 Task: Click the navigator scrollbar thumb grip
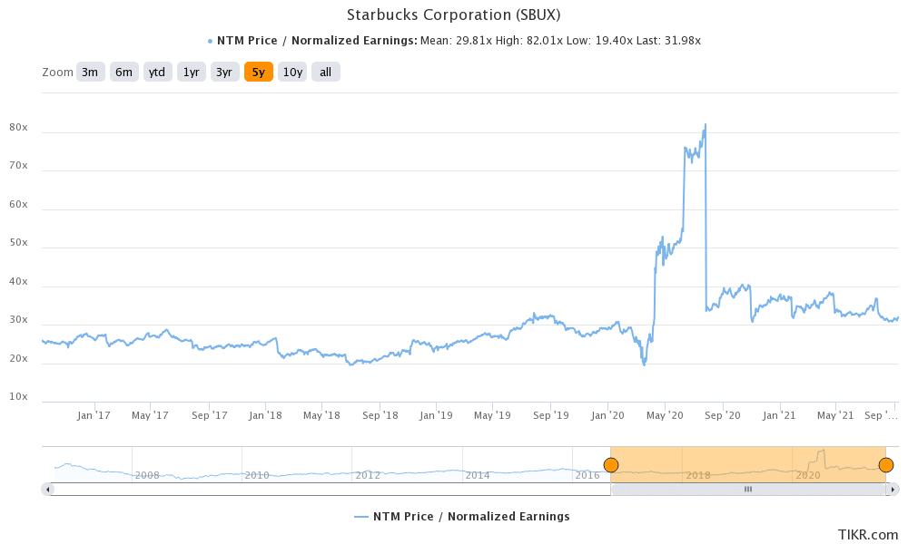point(748,490)
